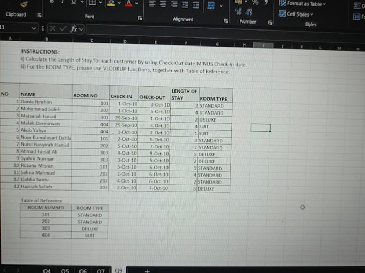Align text to the left

152,4
